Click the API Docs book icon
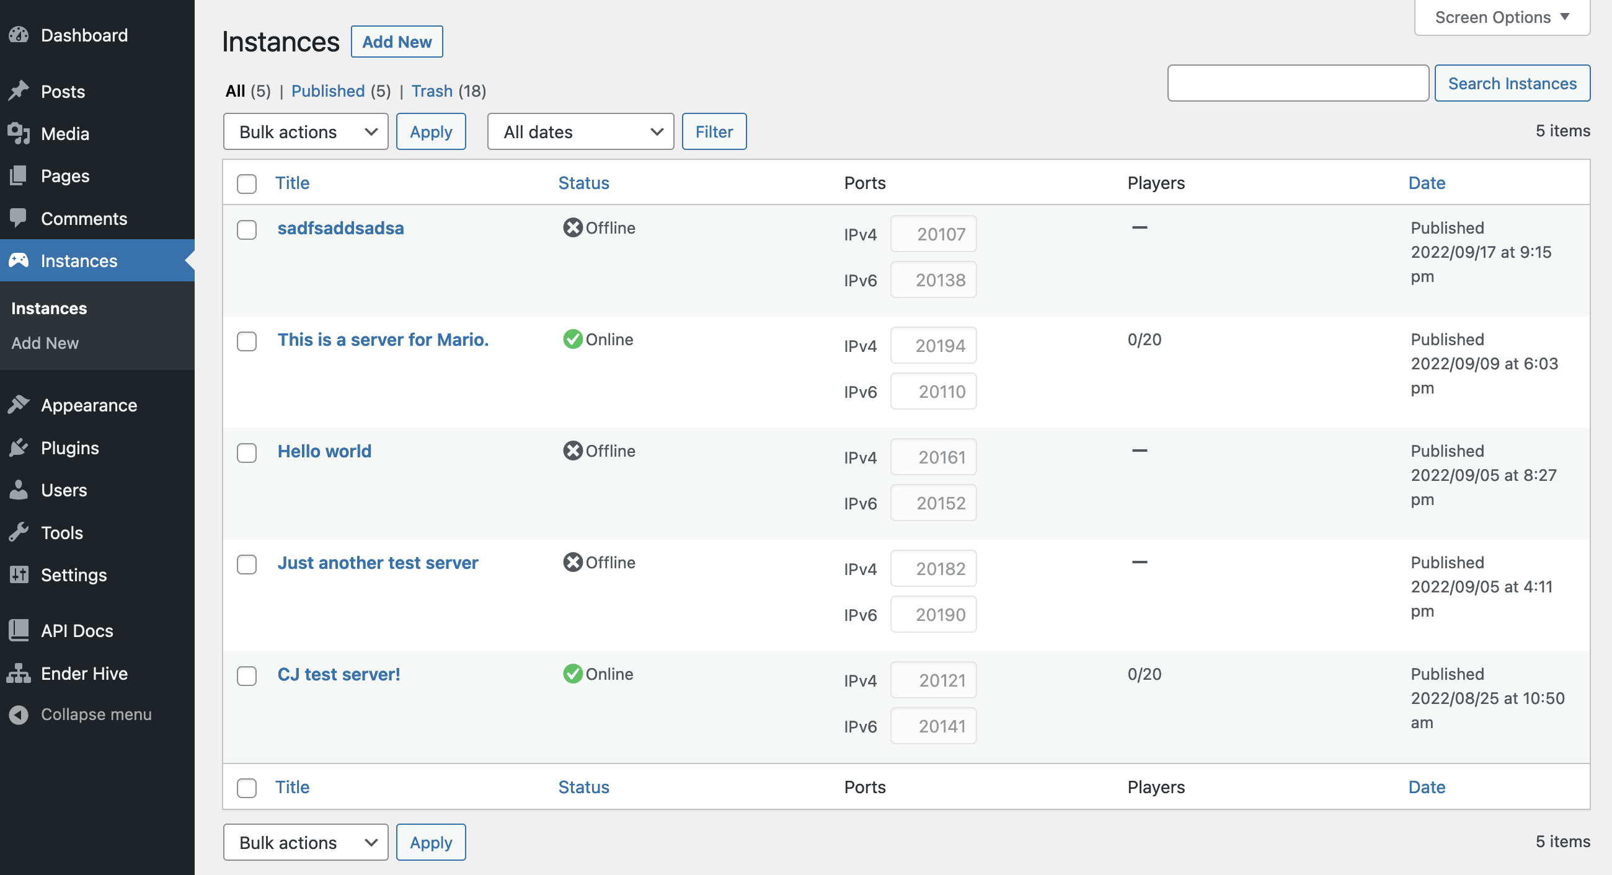 pyautogui.click(x=19, y=630)
